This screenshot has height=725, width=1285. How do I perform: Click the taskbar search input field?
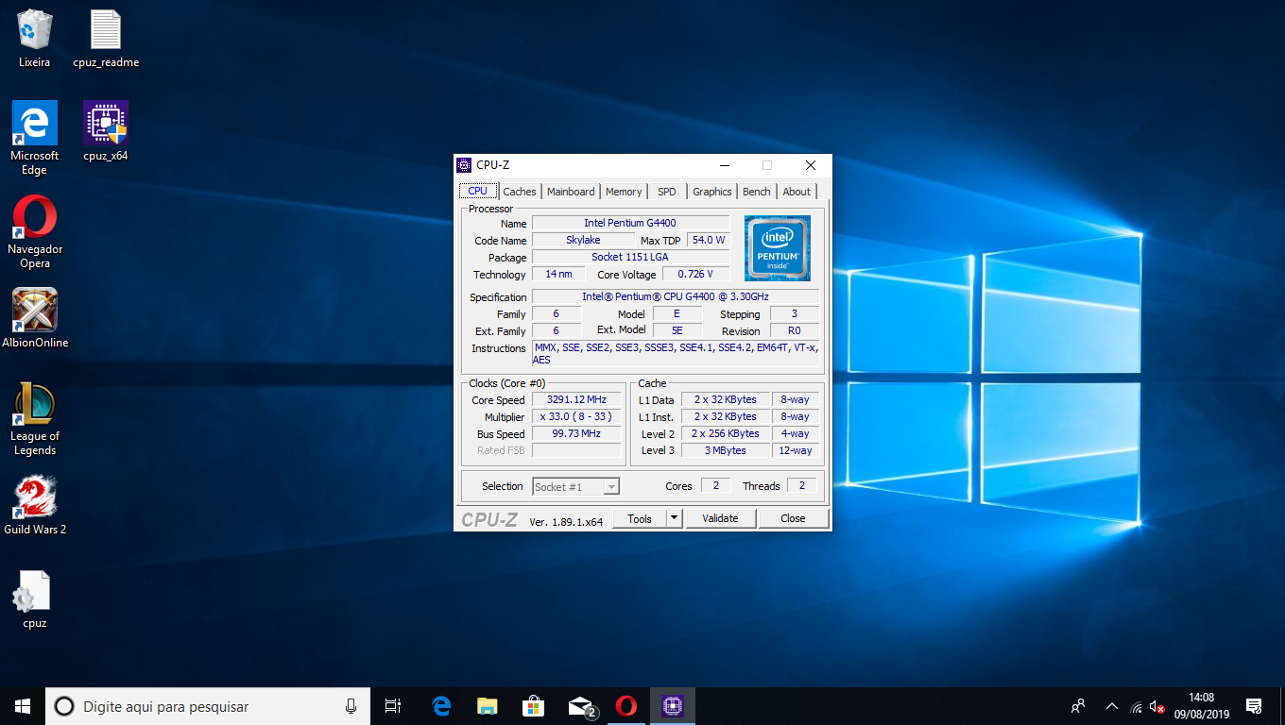coord(206,706)
